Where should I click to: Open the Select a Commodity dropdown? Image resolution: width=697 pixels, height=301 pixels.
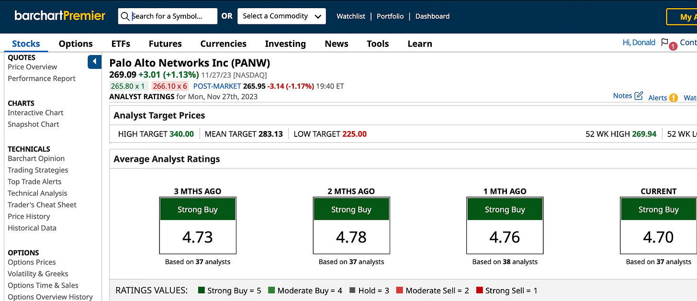(281, 16)
